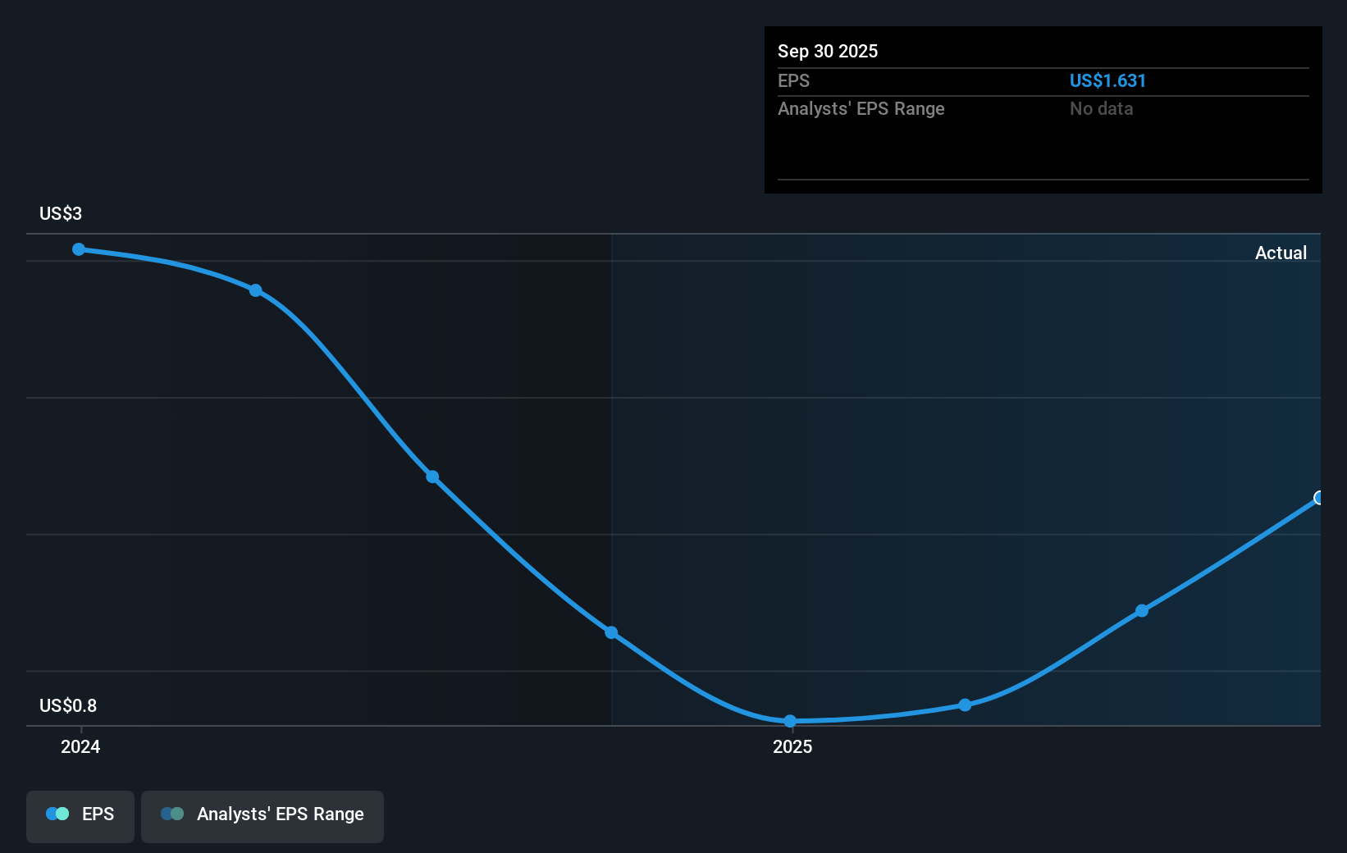This screenshot has height=853, width=1347.
Task: Click the No data value in tooltip
Action: pyautogui.click(x=1101, y=108)
